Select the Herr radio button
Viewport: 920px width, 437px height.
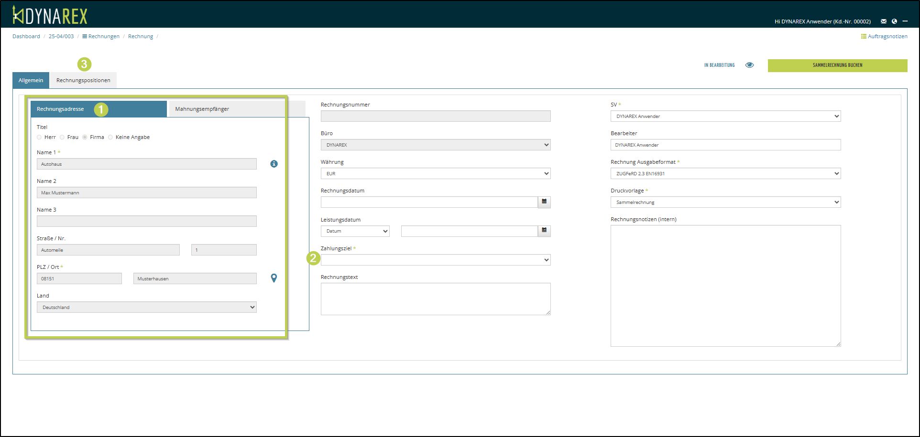[39, 138]
